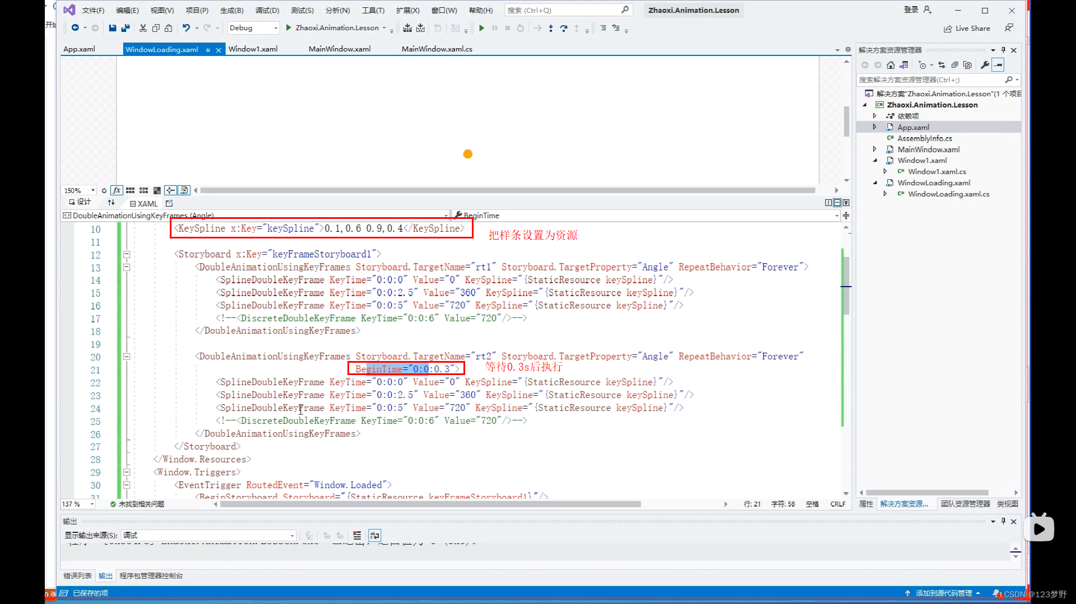1076x604 pixels.
Task: Click the Save All toolbar icon
Action: click(126, 28)
